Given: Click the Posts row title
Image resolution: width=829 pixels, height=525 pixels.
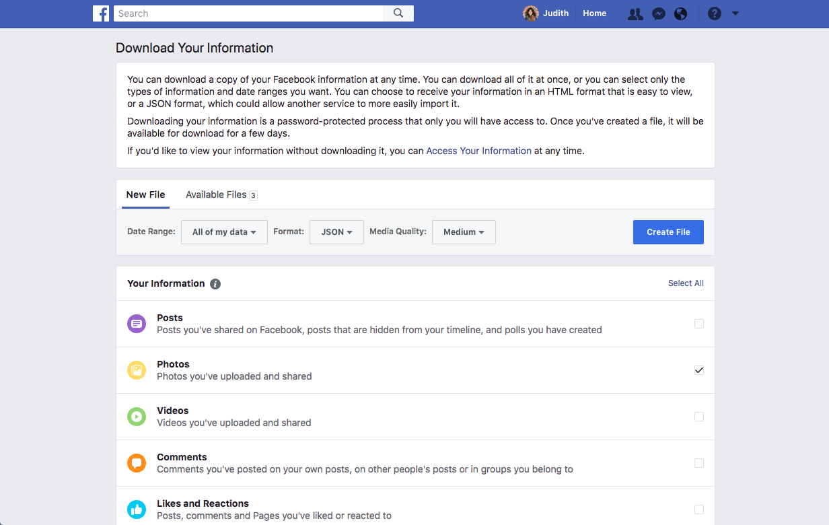Looking at the screenshot, I should 170,318.
